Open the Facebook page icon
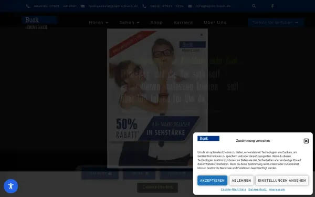The image size is (315, 197). [272, 6]
